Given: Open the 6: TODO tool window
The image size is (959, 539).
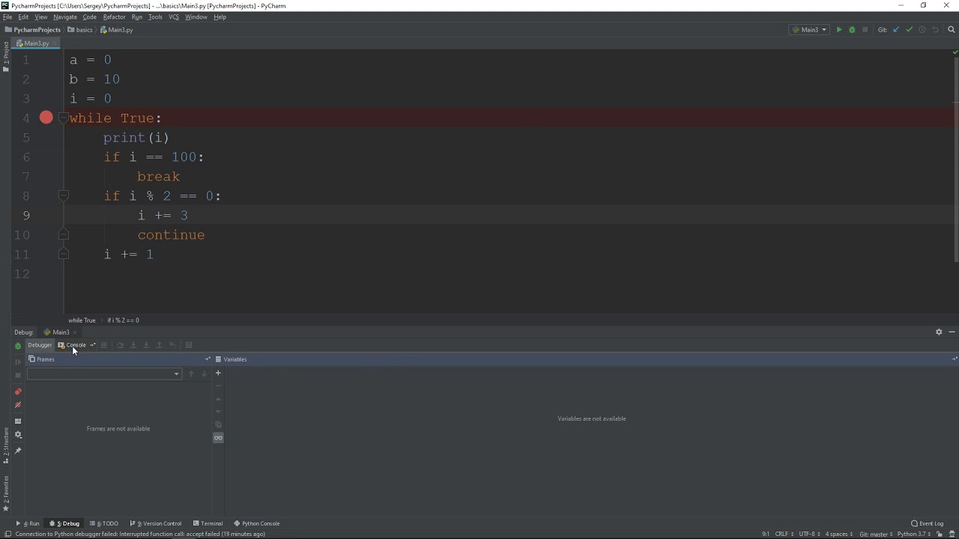Looking at the screenshot, I should tap(103, 523).
